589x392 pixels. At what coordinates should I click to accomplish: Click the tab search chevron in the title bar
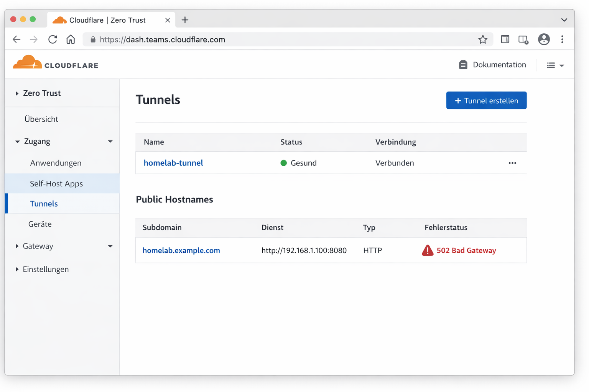tap(564, 20)
